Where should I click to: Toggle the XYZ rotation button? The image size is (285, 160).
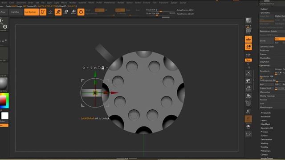(248, 60)
